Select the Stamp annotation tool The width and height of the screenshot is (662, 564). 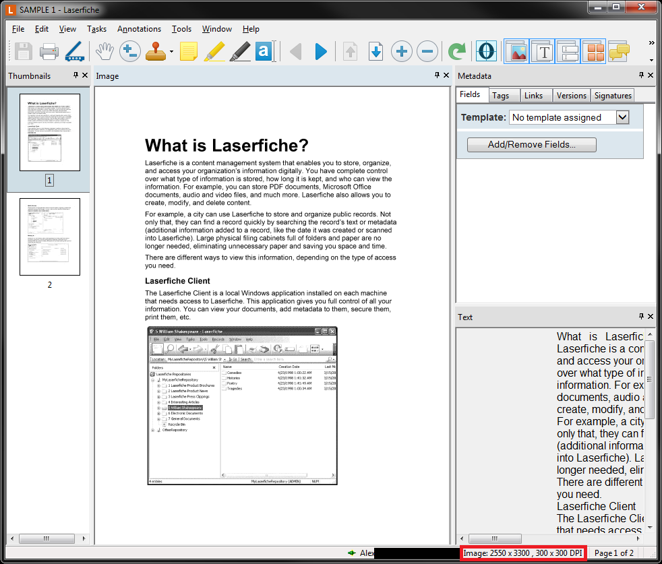(x=156, y=51)
